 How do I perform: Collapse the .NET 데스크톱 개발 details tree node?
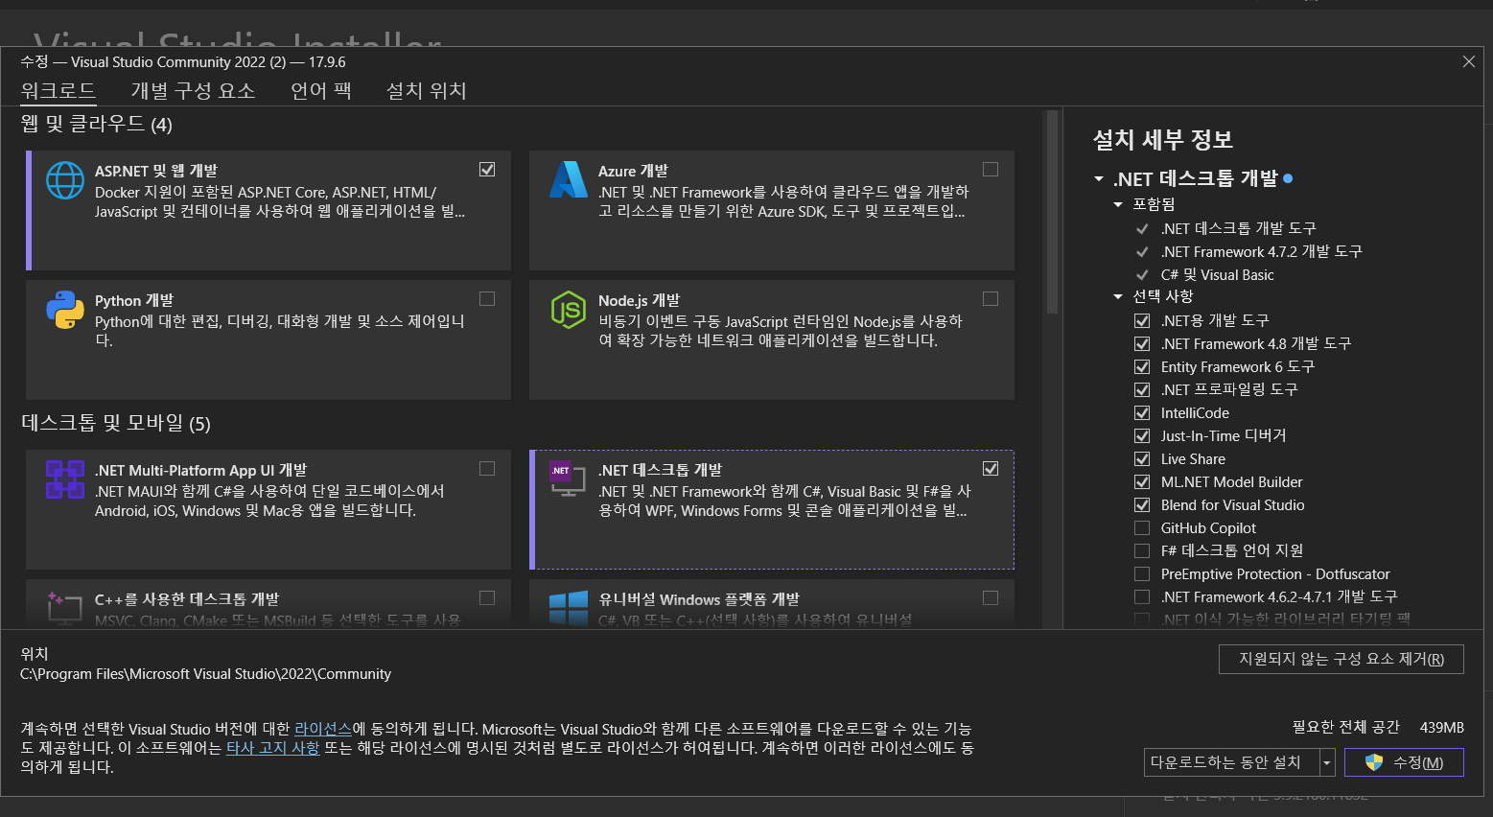coord(1099,179)
